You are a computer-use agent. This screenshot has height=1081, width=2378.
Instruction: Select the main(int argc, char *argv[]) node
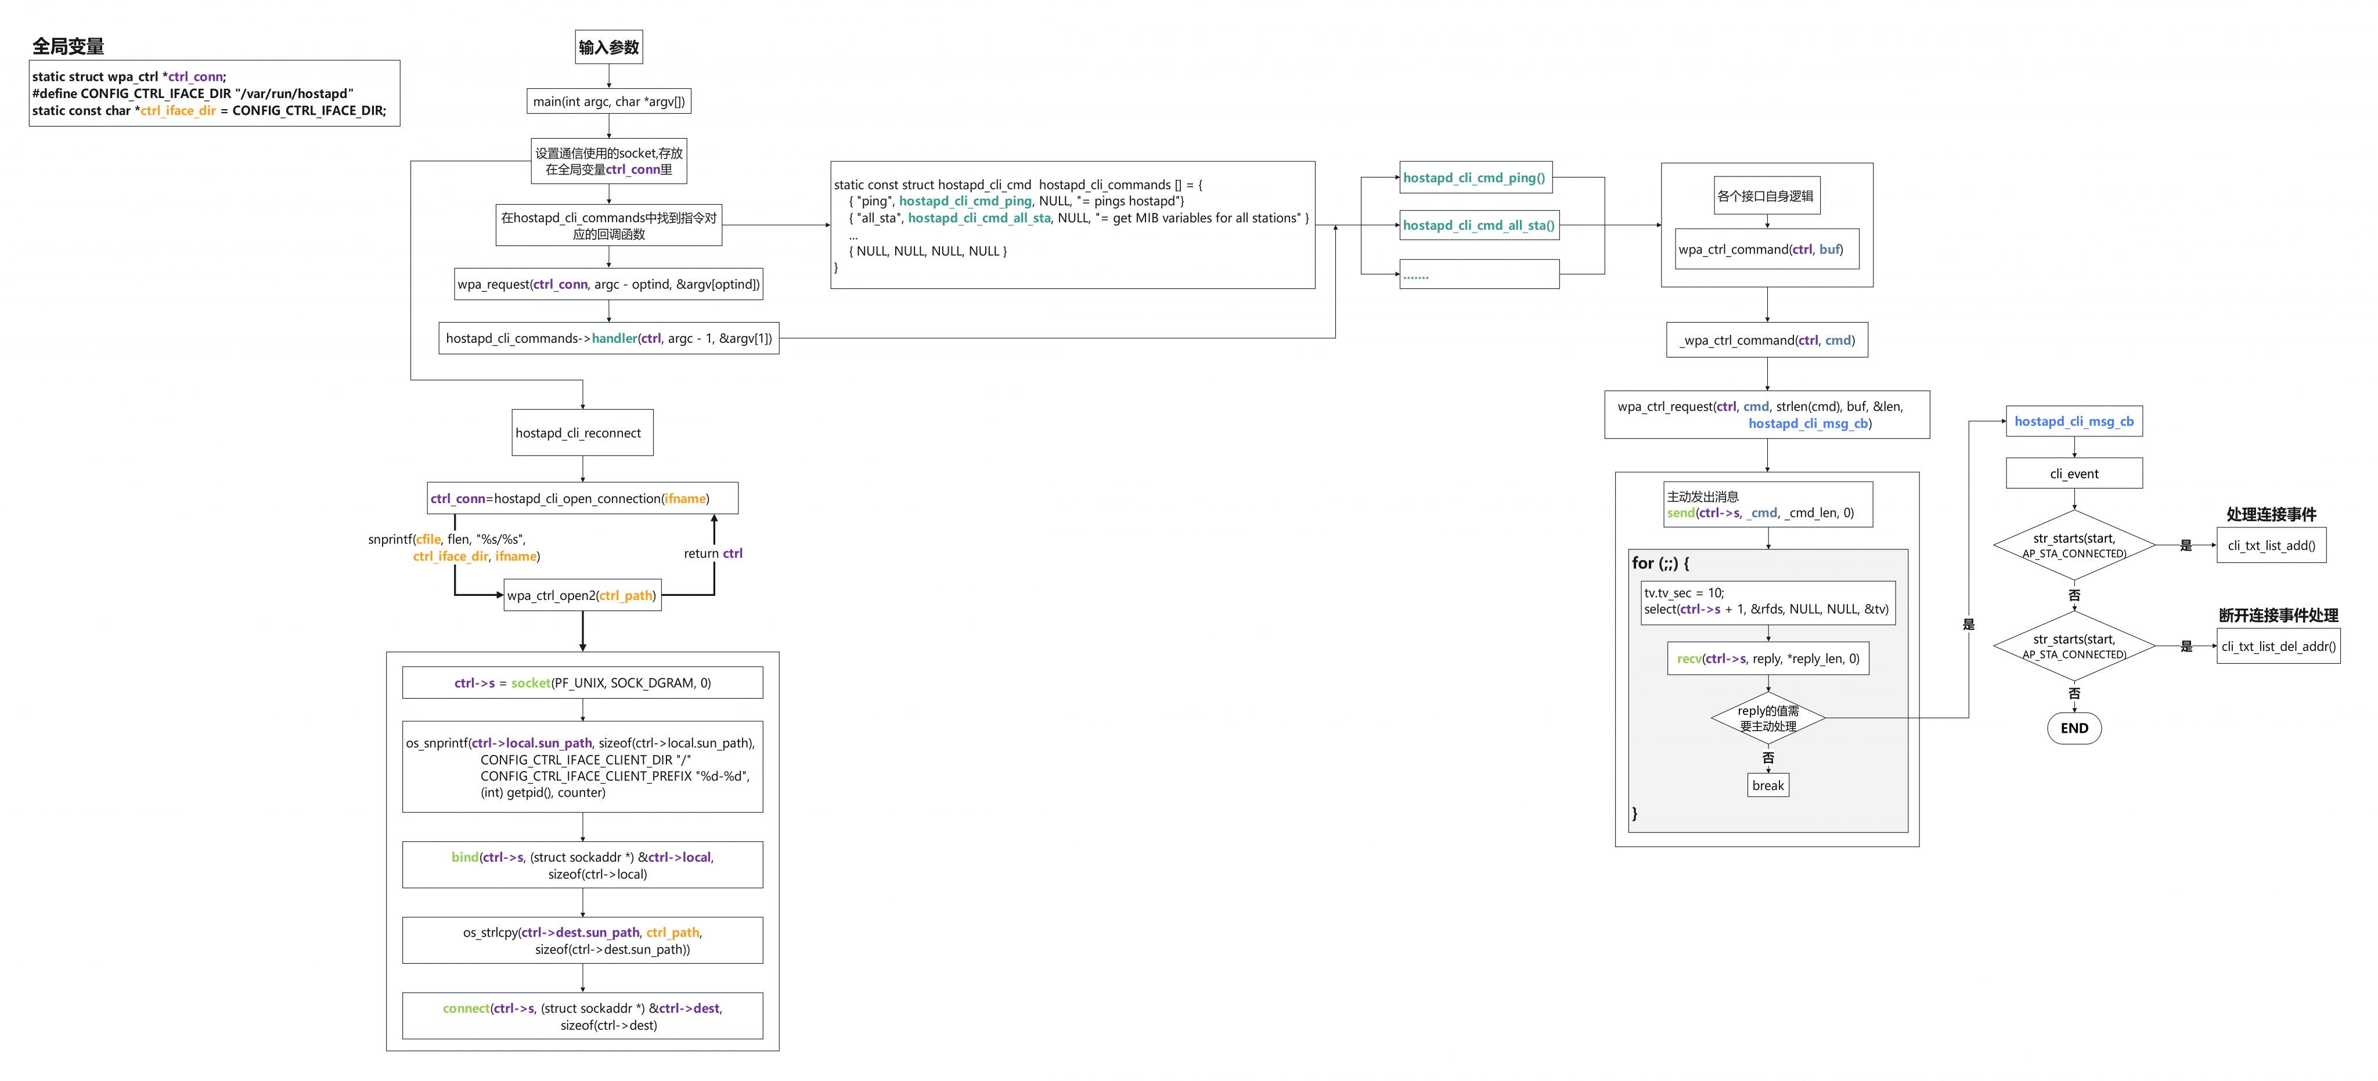tap(608, 102)
